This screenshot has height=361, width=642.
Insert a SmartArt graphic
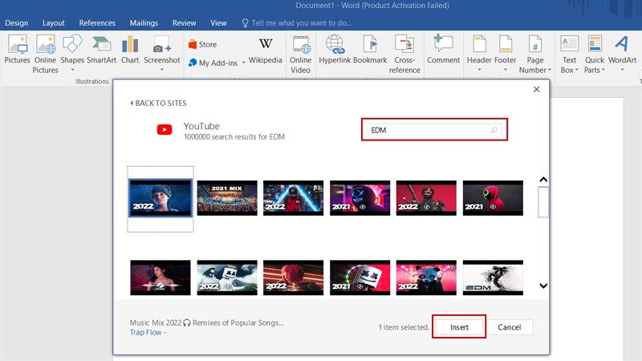101,49
